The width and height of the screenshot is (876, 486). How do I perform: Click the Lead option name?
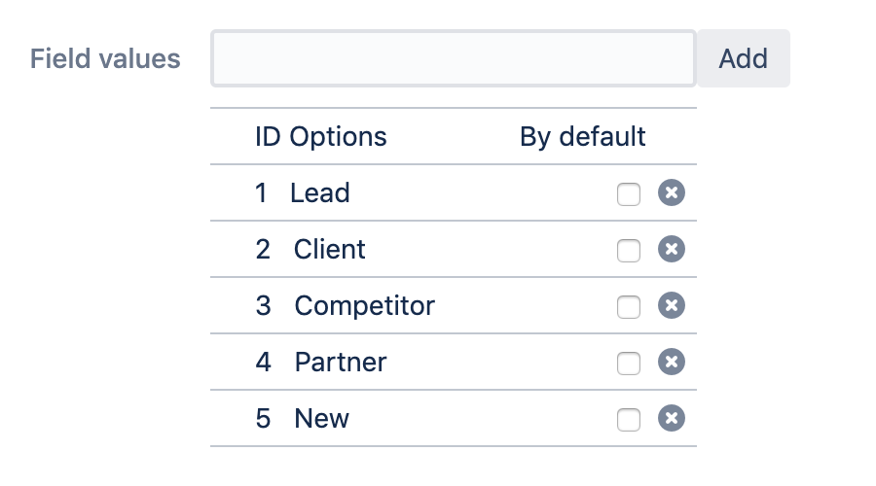(319, 193)
